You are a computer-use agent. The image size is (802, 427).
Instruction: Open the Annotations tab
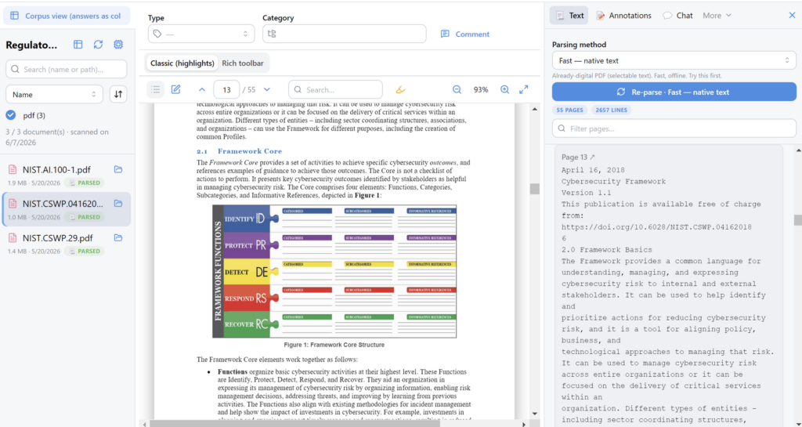623,16
